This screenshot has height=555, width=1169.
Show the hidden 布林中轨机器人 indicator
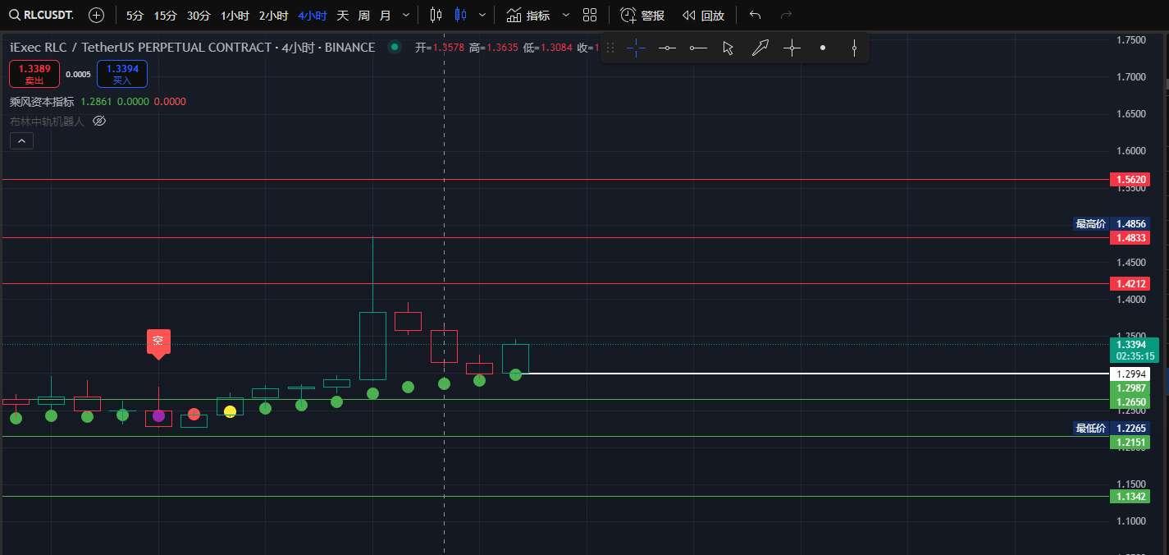pyautogui.click(x=99, y=121)
